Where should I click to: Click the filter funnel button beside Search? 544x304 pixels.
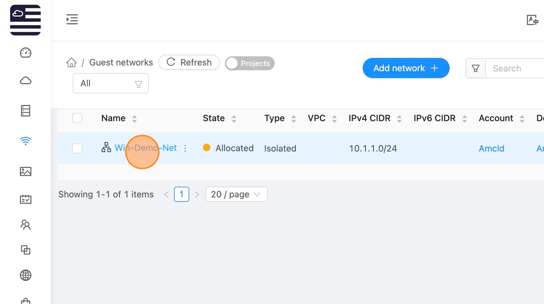click(476, 68)
